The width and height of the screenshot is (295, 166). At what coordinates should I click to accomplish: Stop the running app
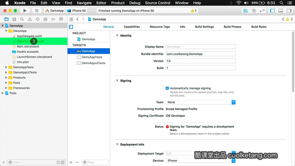[x=37, y=11]
